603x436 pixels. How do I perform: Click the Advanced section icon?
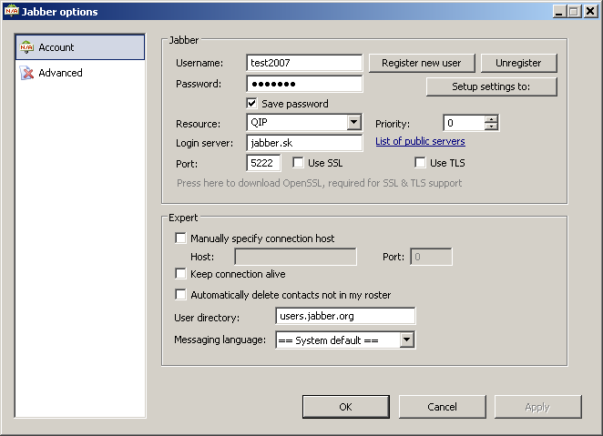[26, 73]
